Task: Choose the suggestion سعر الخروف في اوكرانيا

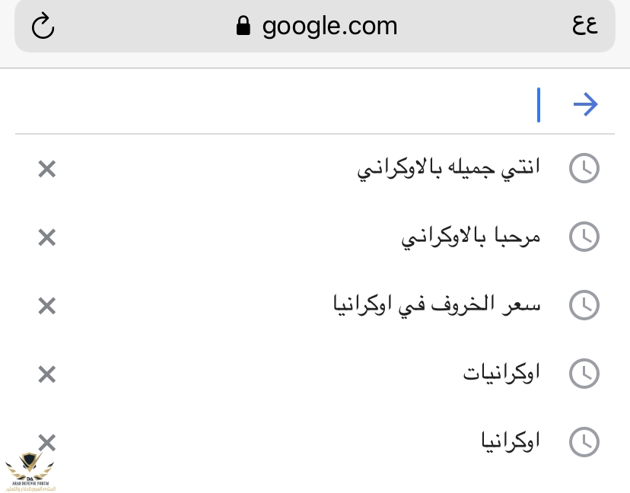Action: tap(437, 306)
